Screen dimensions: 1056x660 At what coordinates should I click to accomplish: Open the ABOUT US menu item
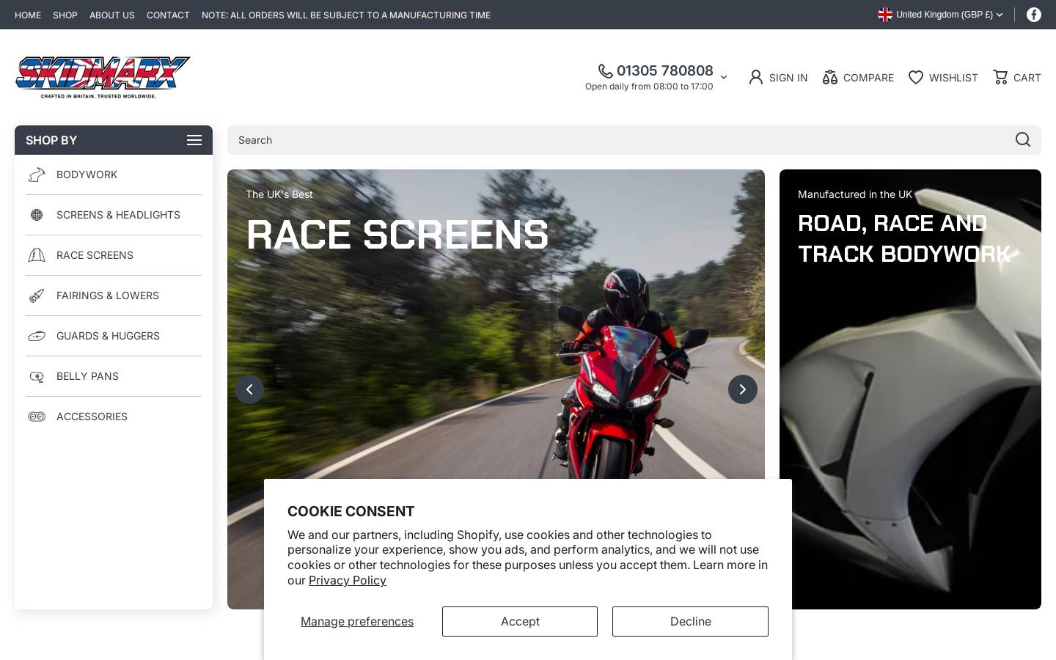[112, 15]
